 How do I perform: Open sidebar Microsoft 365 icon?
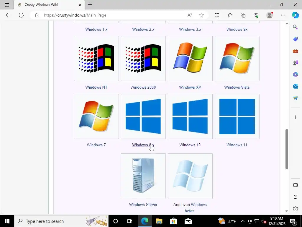295,74
